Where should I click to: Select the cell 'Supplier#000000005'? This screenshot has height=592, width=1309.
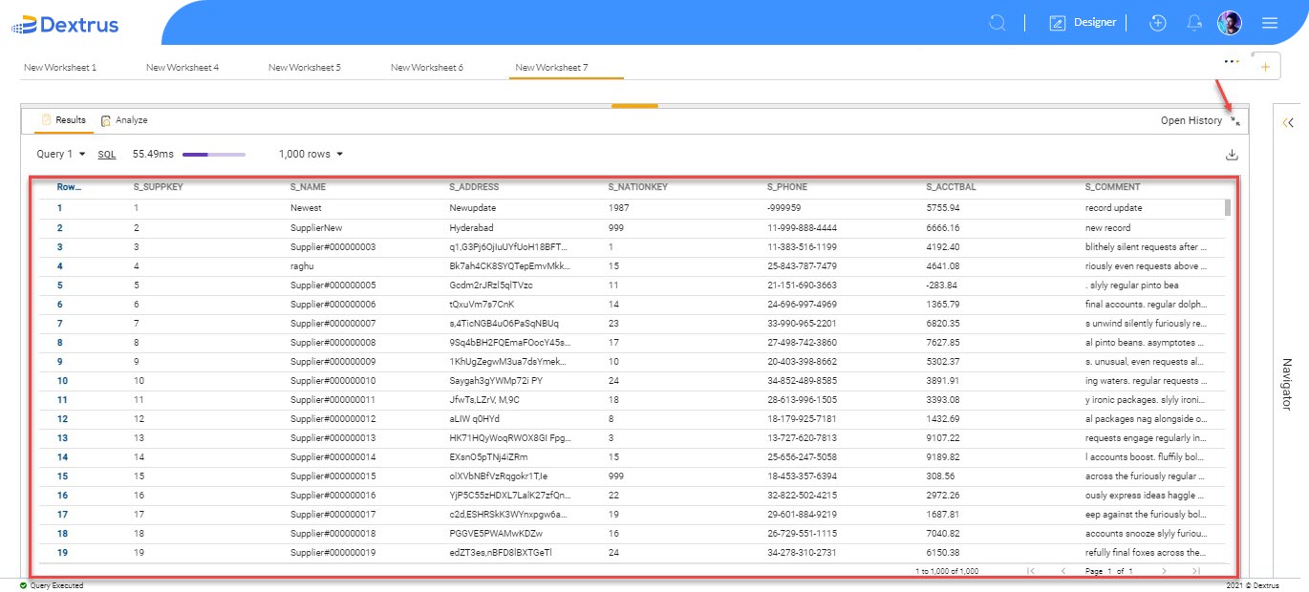333,285
